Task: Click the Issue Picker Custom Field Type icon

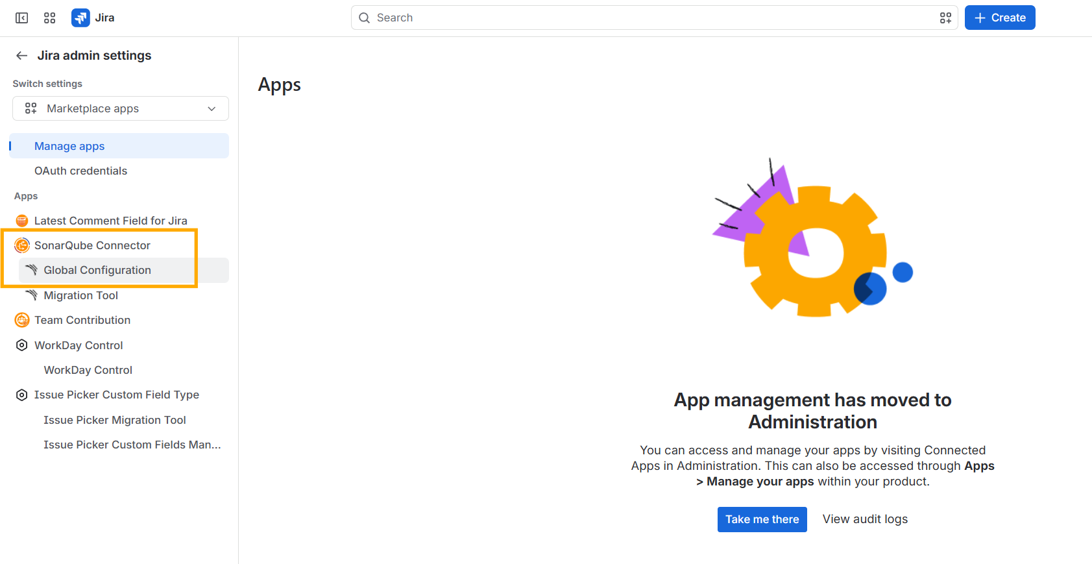Action: tap(22, 395)
